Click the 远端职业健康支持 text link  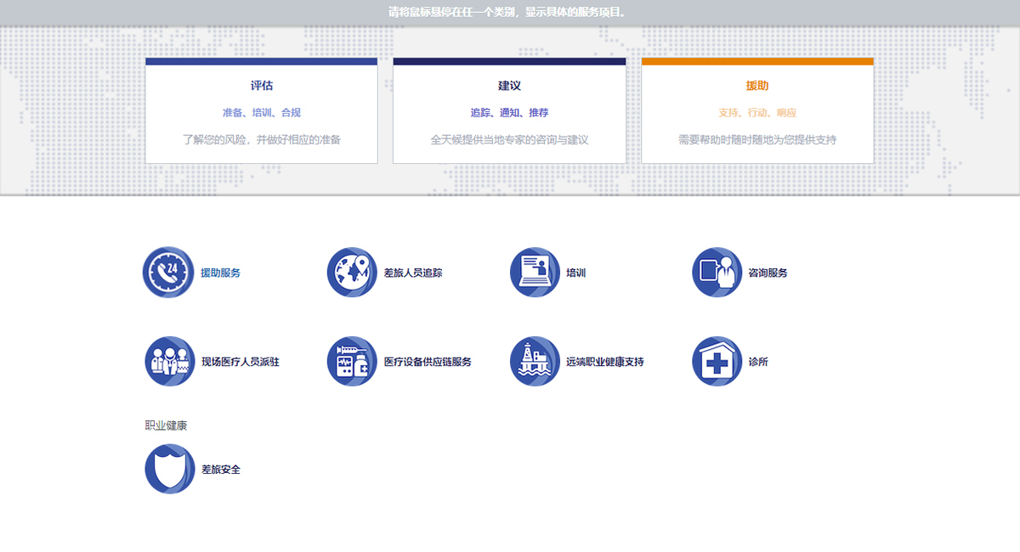pyautogui.click(x=605, y=363)
